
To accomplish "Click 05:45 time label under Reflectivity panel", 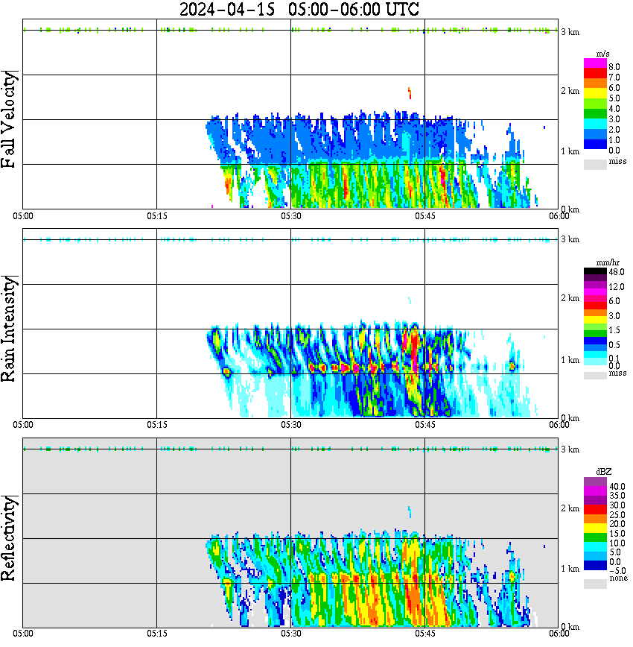I will [x=425, y=634].
